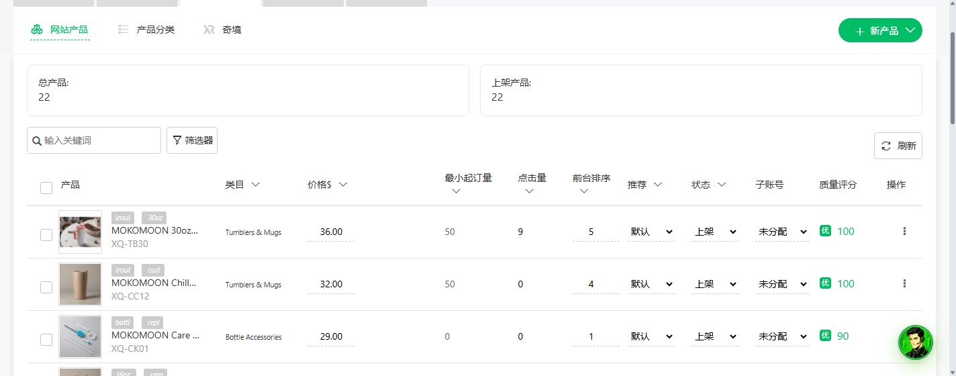Open the 筛选器 filter button
The width and height of the screenshot is (956, 376).
pyautogui.click(x=192, y=140)
